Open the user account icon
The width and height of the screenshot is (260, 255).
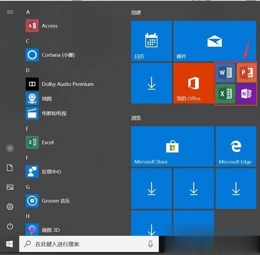point(10,148)
